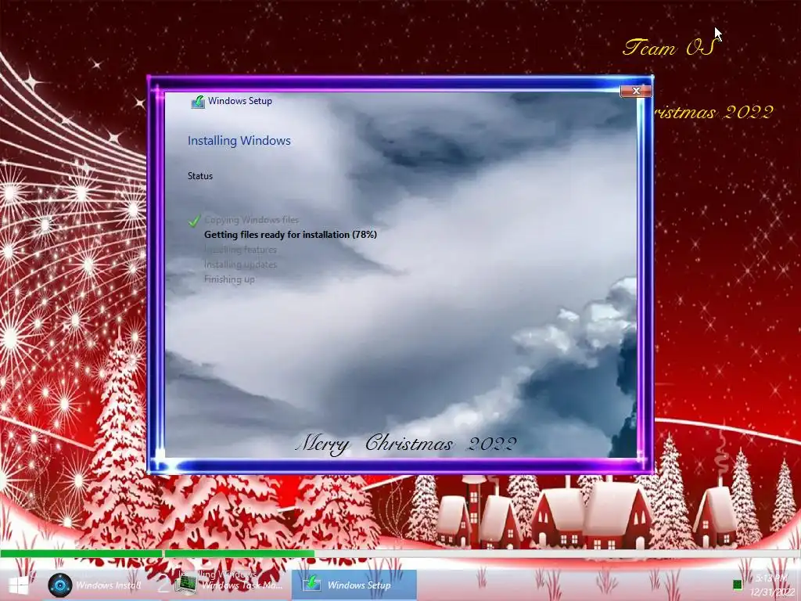Click the green tray icon by the clock
The image size is (801, 601).
pyautogui.click(x=737, y=584)
